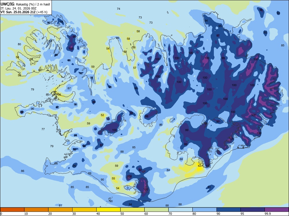289x216 pixels.
Task: Select the bright yellow 40–50 legend swatch
Action: pyautogui.click(x=108, y=210)
